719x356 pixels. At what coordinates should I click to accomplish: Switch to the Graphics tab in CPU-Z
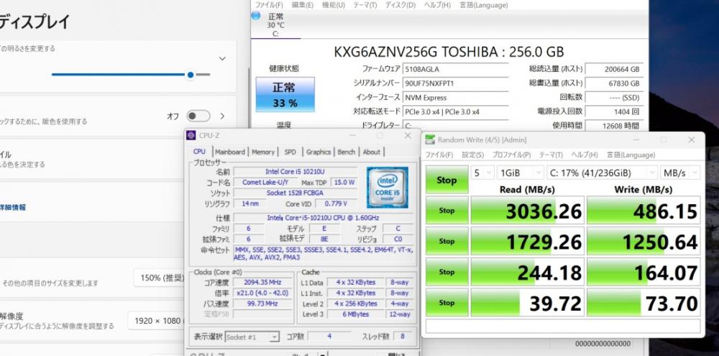coord(319,152)
